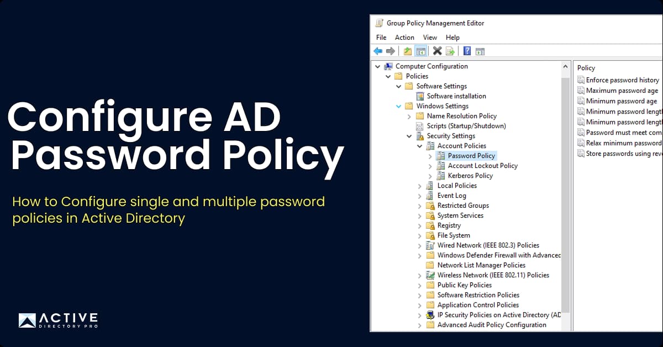Click the Event Log icon
Viewport: 663px width, 347px height.
coord(431,196)
